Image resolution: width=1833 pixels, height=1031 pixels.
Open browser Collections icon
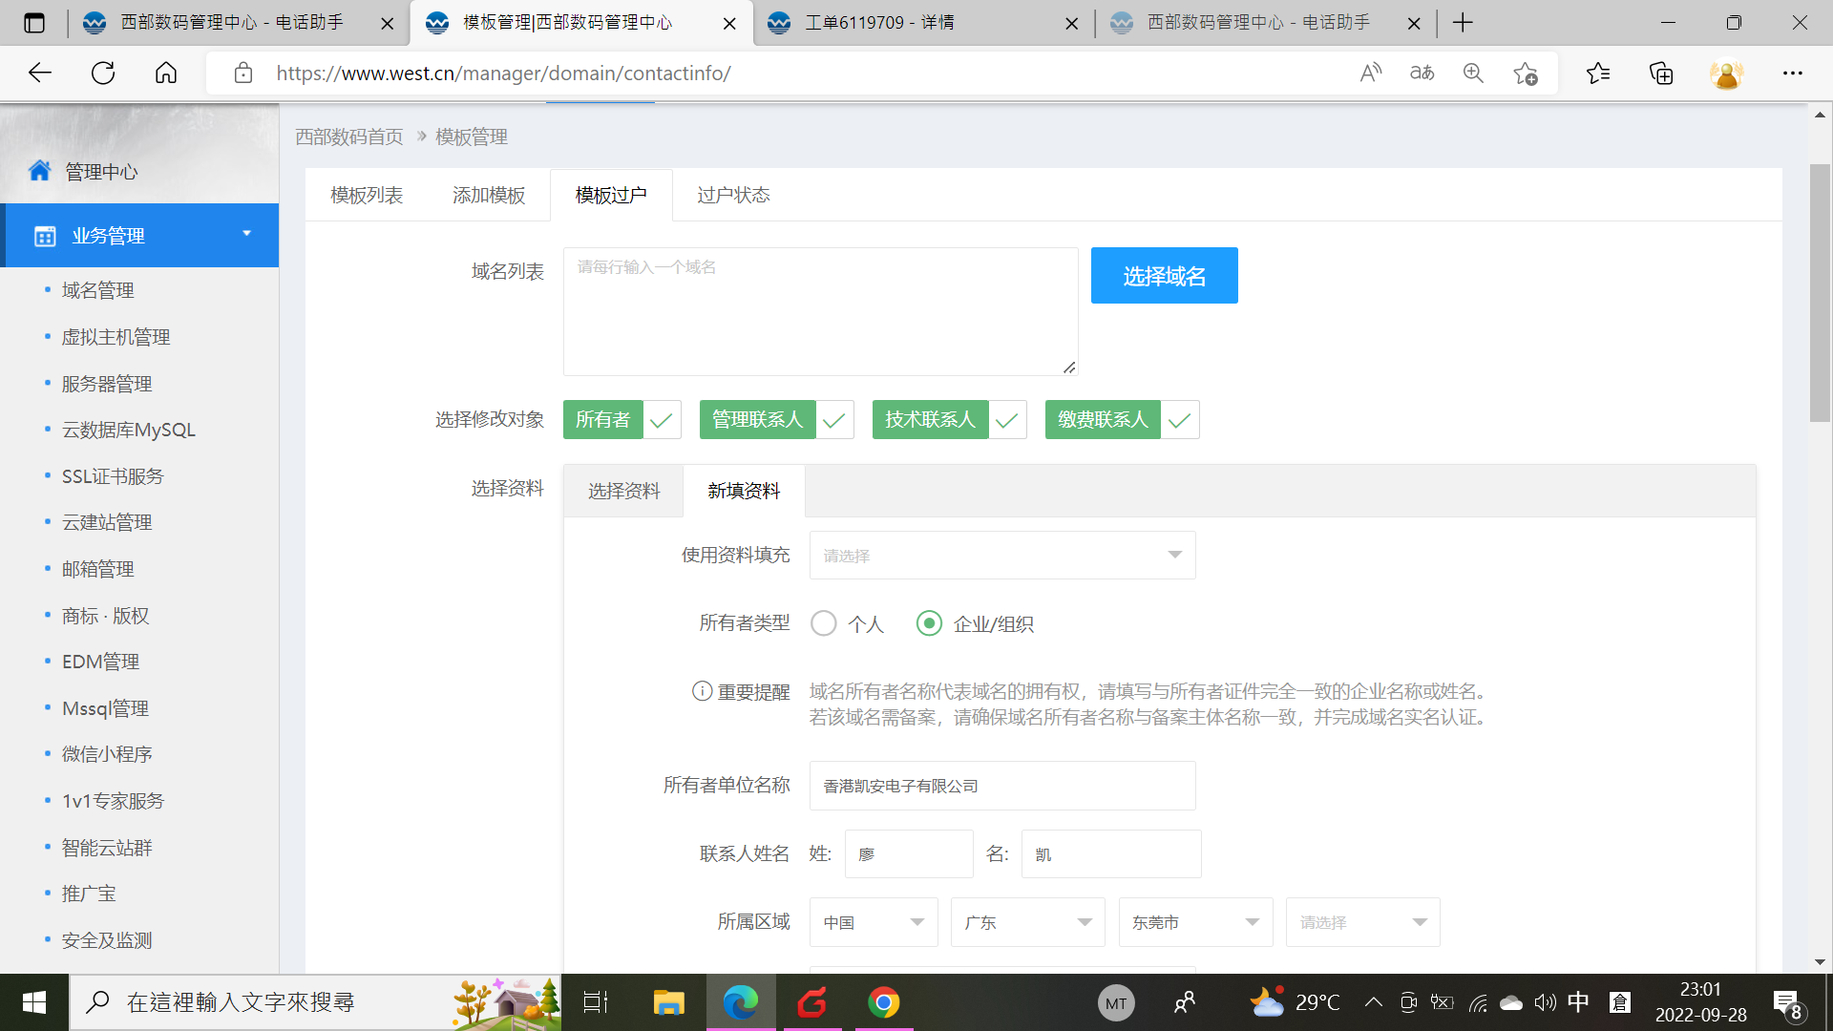(x=1661, y=73)
